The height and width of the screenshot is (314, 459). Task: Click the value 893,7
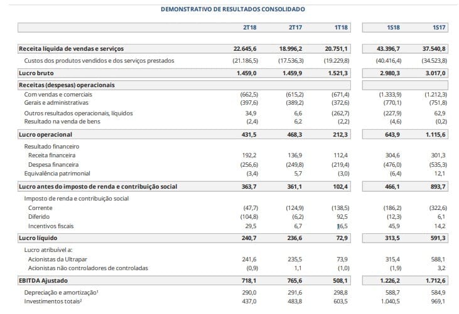[x=438, y=186]
